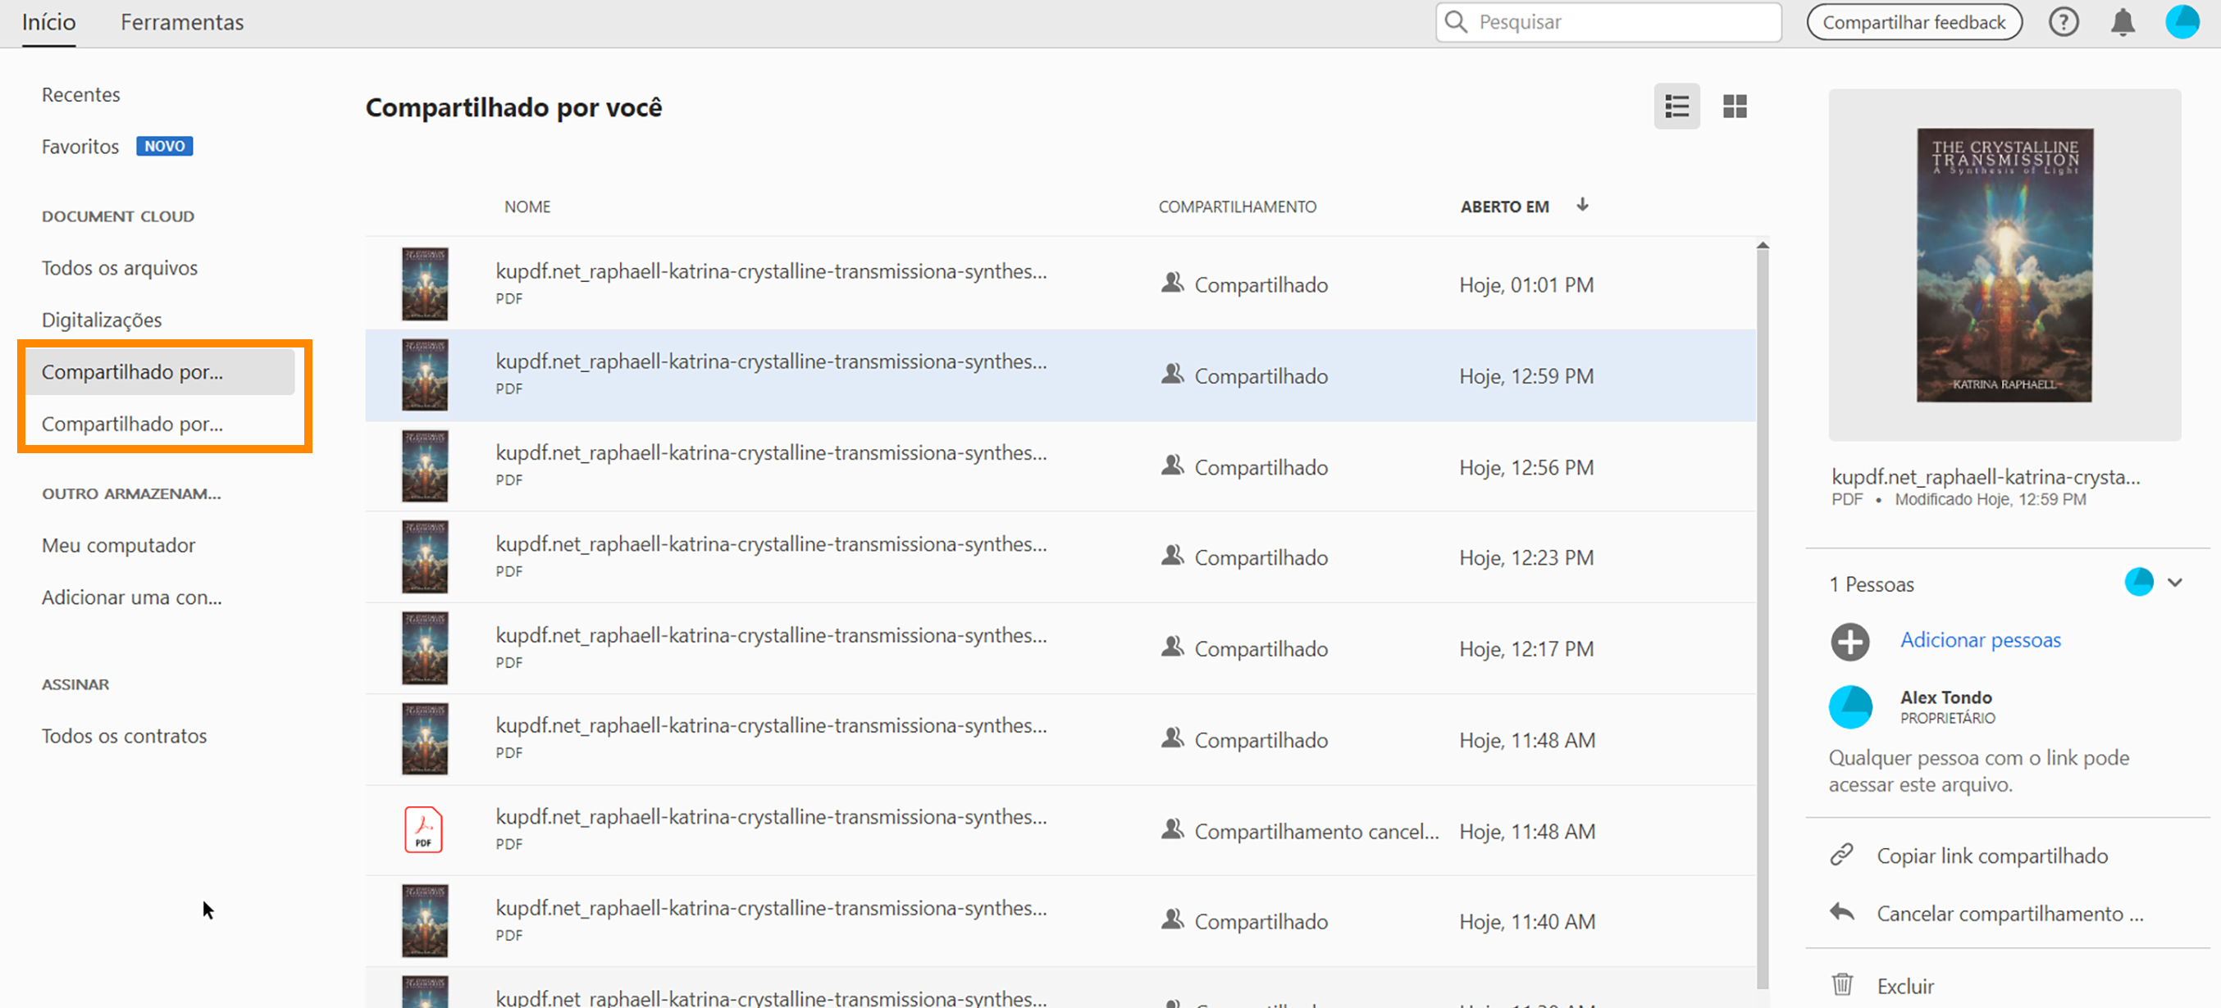The width and height of the screenshot is (2221, 1008).
Task: Open Todos os arquivos in sidebar
Action: 119,268
